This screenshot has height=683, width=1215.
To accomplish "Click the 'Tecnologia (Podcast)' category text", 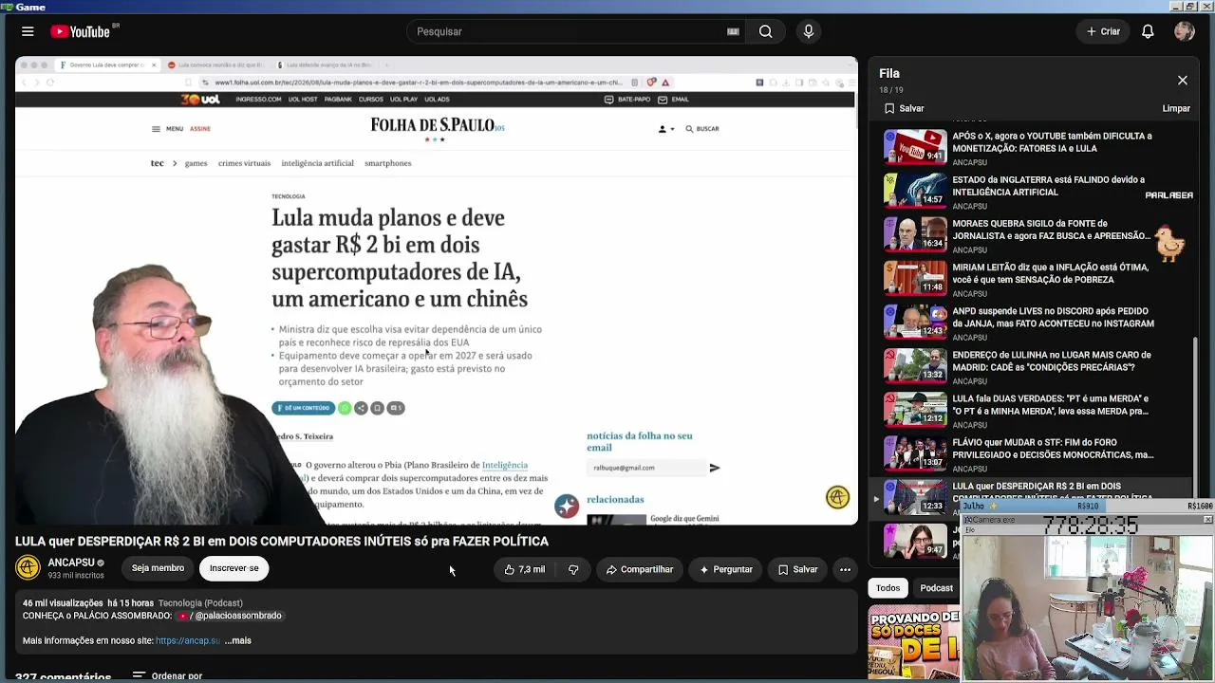I will 200,603.
